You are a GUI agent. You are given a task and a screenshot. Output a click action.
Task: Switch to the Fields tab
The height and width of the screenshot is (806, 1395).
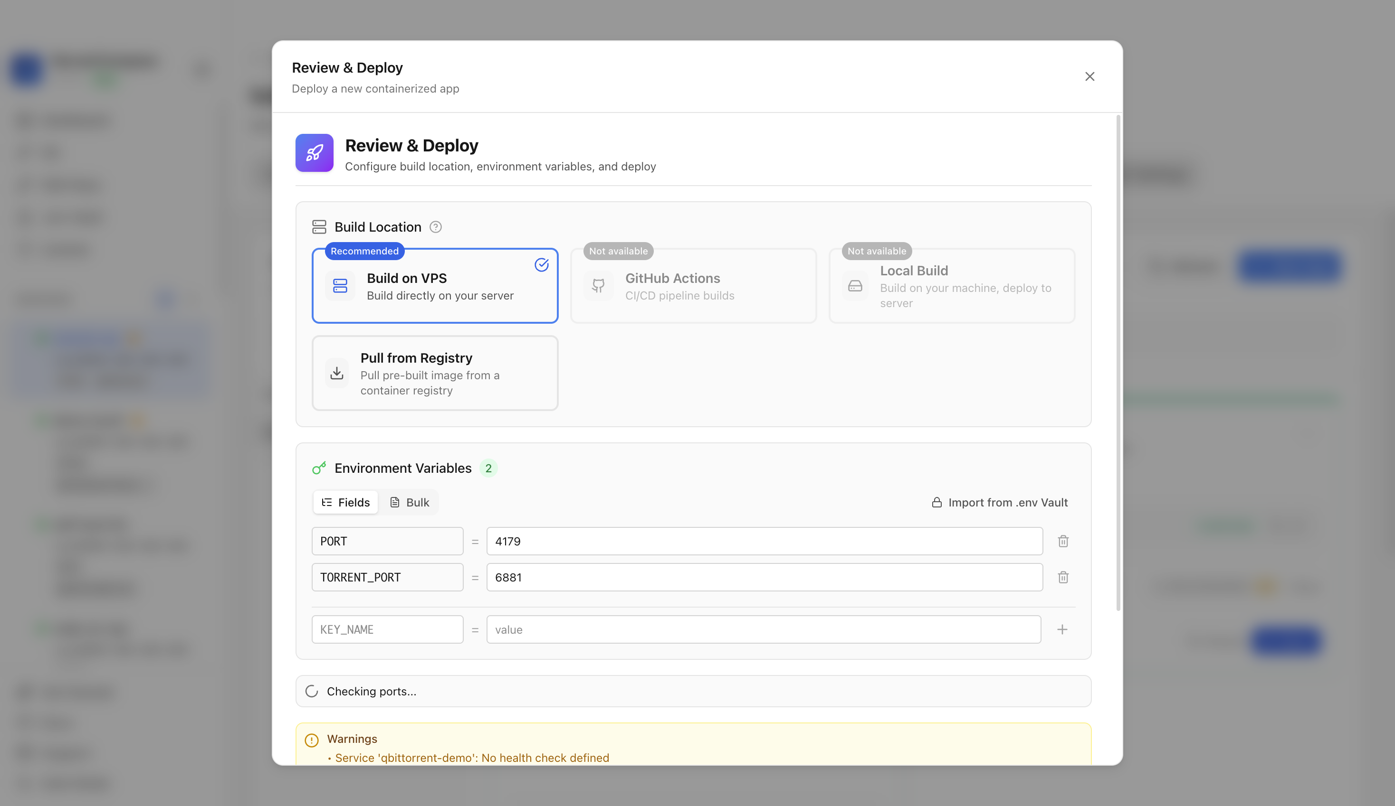tap(345, 502)
